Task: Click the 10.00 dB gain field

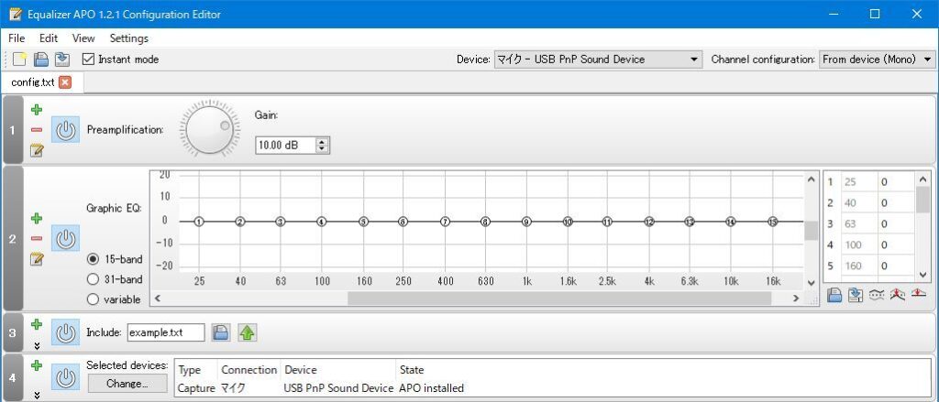Action: pyautogui.click(x=285, y=146)
